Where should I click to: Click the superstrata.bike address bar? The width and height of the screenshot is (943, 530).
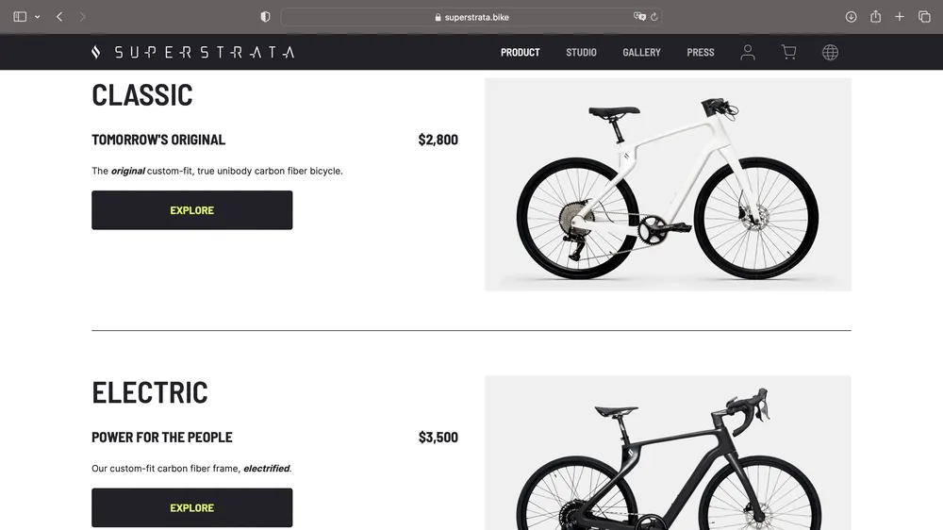[x=471, y=17]
